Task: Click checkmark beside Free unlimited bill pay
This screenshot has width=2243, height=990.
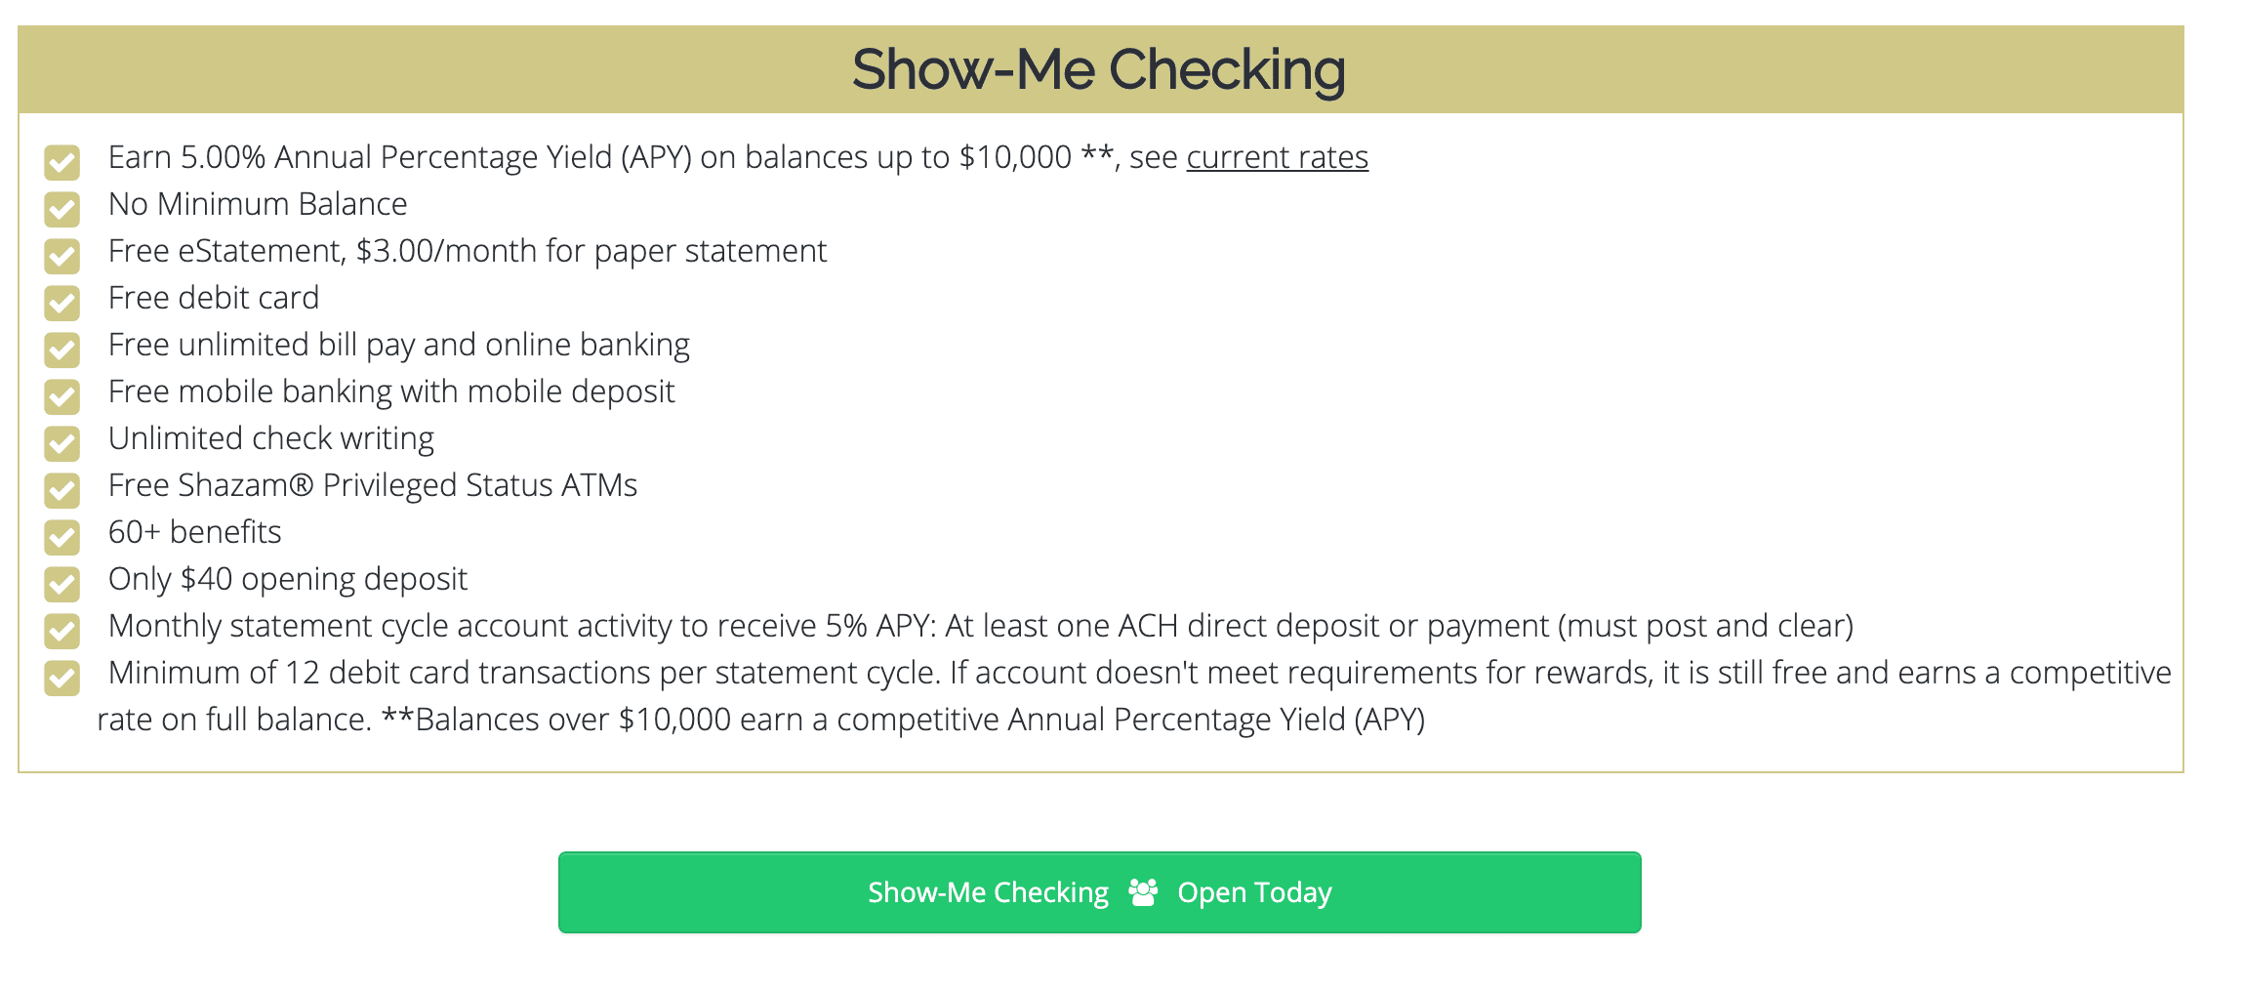Action: point(61,350)
